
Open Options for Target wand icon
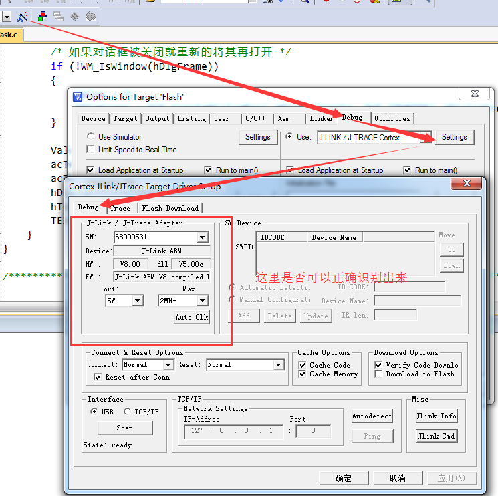click(x=22, y=17)
